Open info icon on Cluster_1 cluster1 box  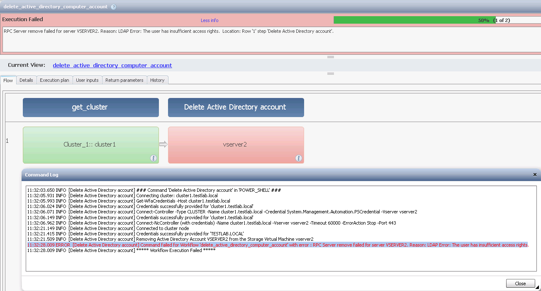coord(153,158)
